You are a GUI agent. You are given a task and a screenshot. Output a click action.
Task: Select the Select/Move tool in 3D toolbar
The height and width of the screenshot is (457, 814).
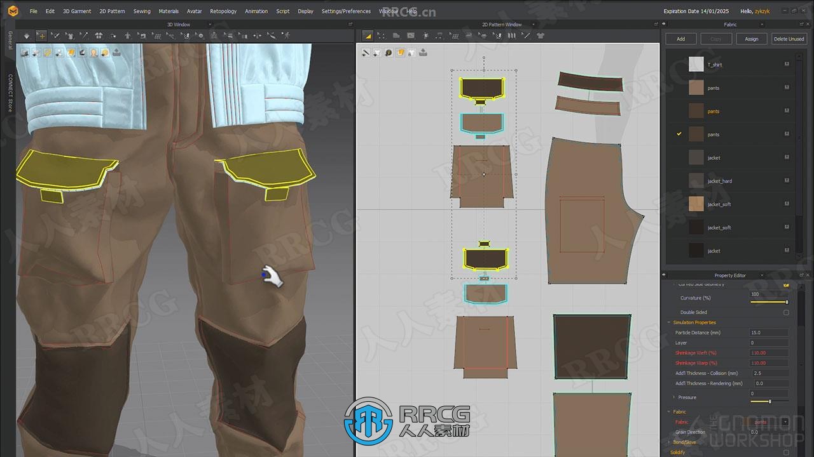click(41, 36)
